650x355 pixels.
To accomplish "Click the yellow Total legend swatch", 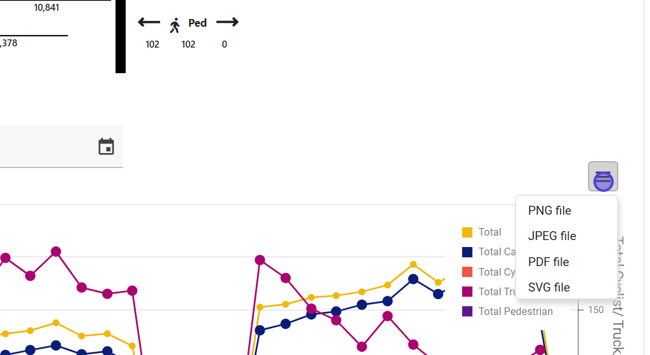I will tap(467, 232).
